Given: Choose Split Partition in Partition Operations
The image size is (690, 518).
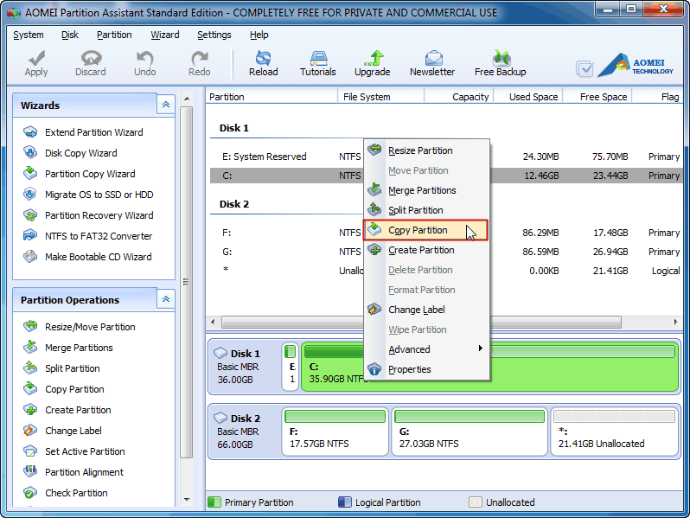Looking at the screenshot, I should point(72,368).
